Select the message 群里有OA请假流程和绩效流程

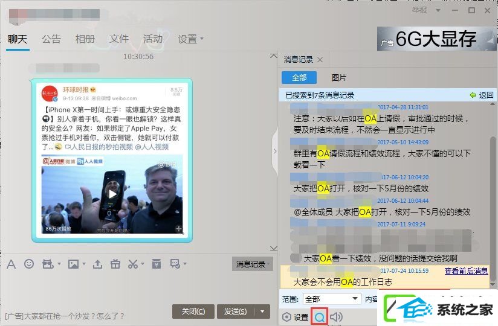[382, 159]
